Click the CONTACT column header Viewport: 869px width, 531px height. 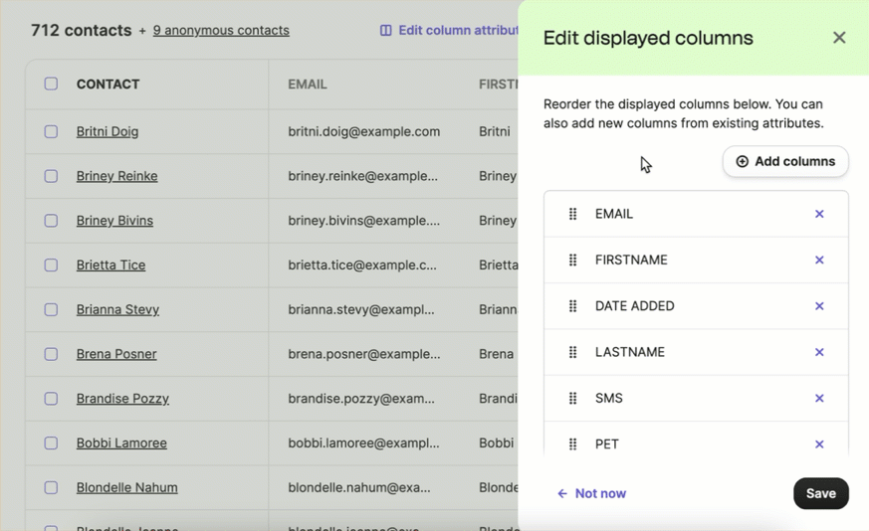tap(109, 85)
